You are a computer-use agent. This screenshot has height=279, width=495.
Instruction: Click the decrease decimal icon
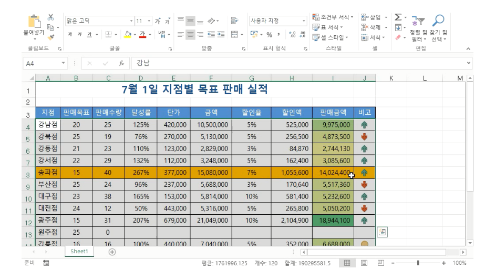coord(302,34)
